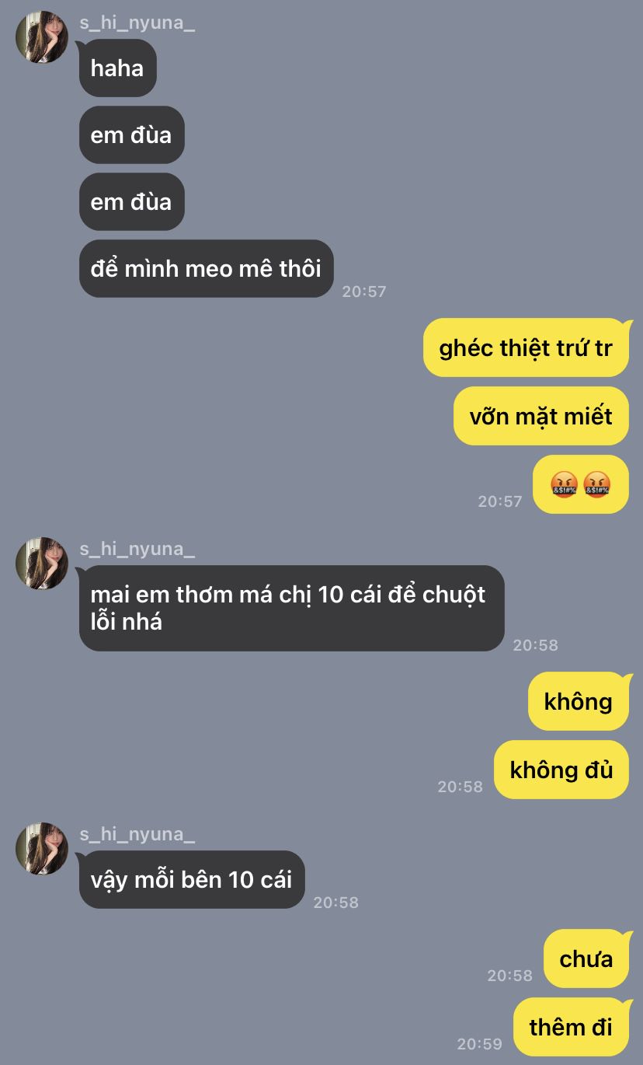Screen dimensions: 643x1065
Task: Tap the 'không đủ' message bubble
Action: click(561, 770)
